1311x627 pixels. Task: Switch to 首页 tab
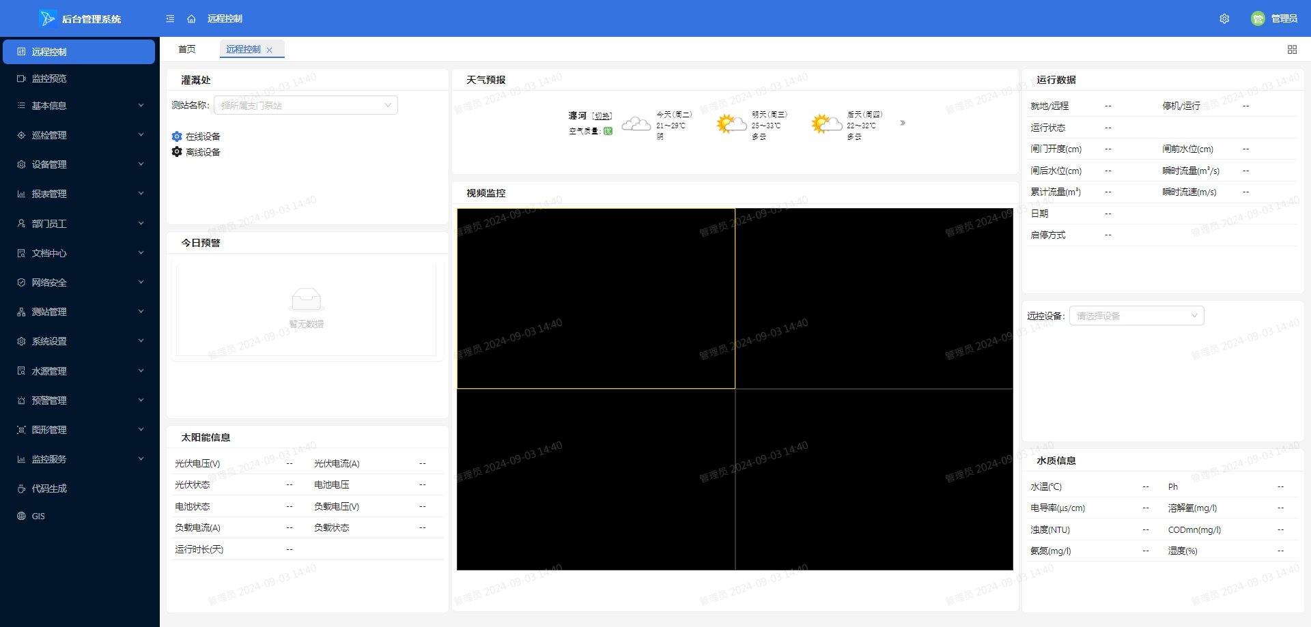(x=187, y=49)
